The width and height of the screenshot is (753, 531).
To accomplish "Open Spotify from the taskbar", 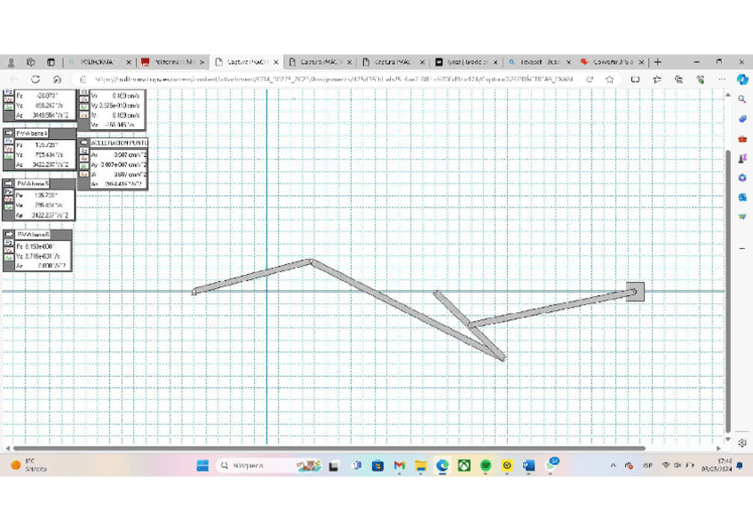I will pyautogui.click(x=486, y=465).
